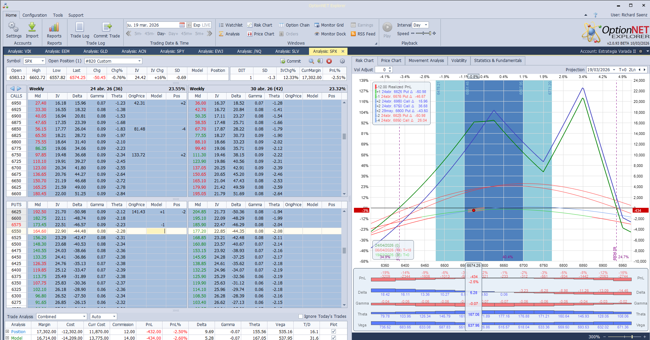Screen dimensions: 650x340
Task: Step forward to next expiration arrow
Action: click(210, 33)
